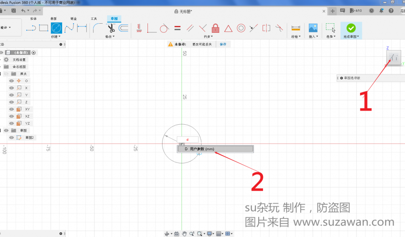Select the Offset tool
Screen dimensions: 405x237
click(123, 28)
